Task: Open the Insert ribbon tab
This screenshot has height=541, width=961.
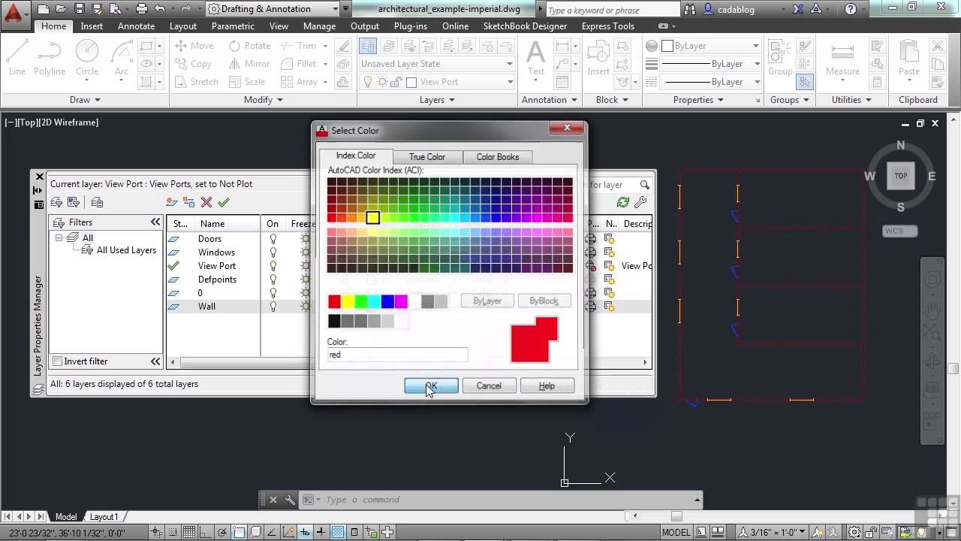Action: (92, 26)
